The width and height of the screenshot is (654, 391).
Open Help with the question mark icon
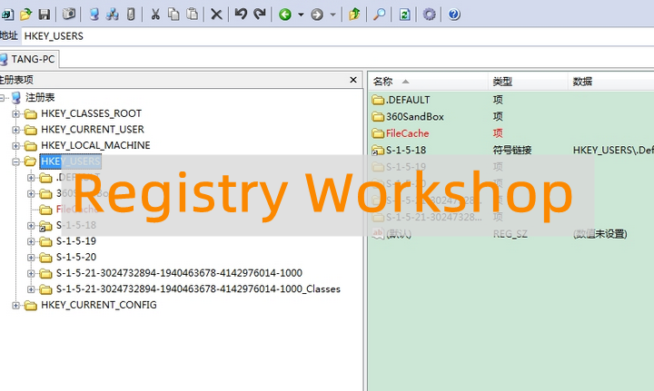pos(453,15)
